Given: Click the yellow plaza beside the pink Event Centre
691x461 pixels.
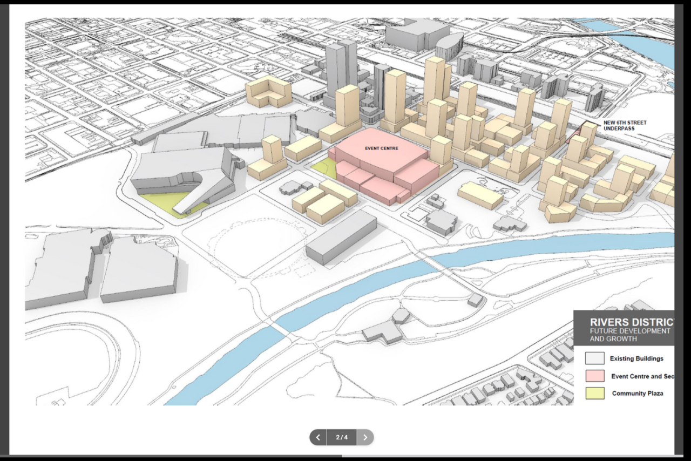Looking at the screenshot, I should click(x=326, y=167).
